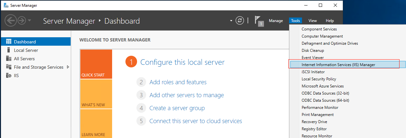The height and width of the screenshot is (138, 406).
Task: Click Add roles and features
Action: point(178,82)
